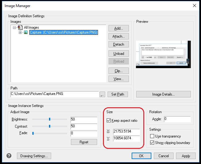Click the Brightness value field
The image size is (201, 164).
(x=84, y=120)
